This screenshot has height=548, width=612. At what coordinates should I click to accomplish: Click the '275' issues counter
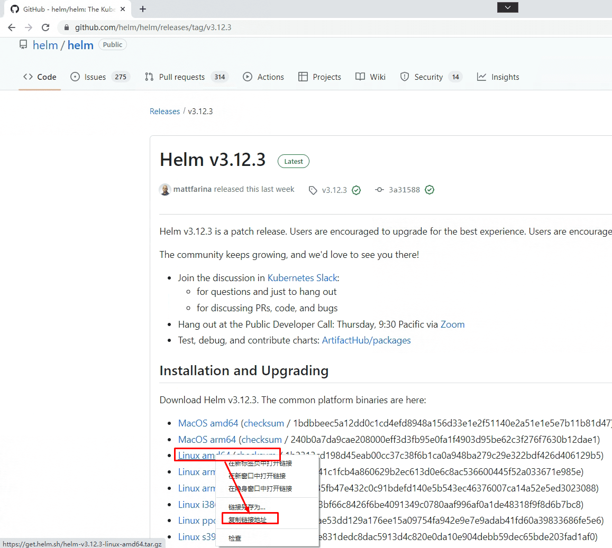tap(121, 77)
